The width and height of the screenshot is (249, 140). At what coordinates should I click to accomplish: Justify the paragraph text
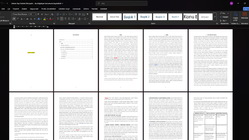point(69,19)
